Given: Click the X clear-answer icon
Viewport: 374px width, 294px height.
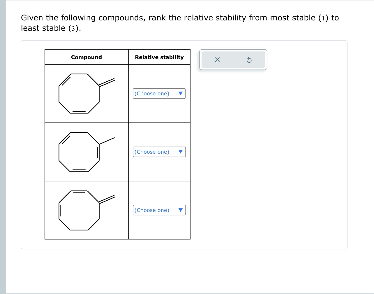Looking at the screenshot, I should pyautogui.click(x=217, y=60).
